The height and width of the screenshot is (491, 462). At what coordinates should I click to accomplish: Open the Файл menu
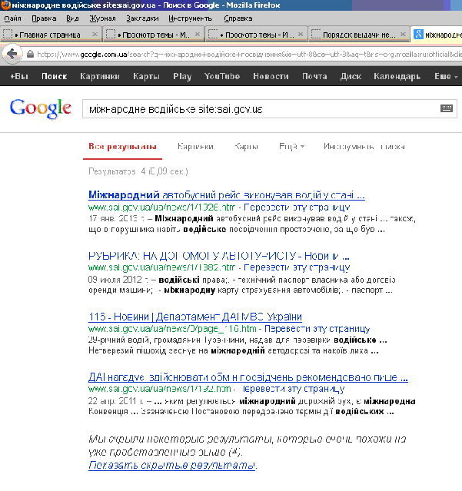click(12, 18)
